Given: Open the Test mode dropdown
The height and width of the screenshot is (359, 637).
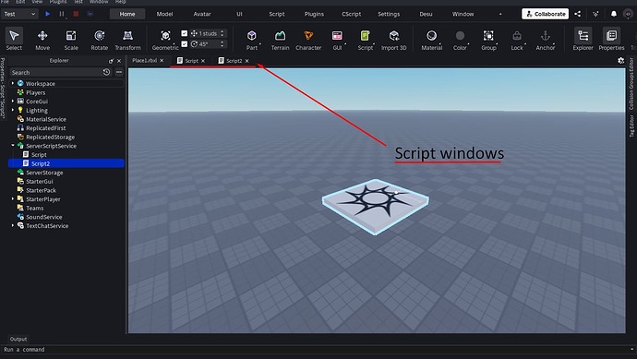Looking at the screenshot, I should [x=19, y=14].
